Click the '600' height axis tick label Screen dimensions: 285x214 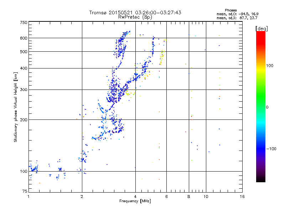[24, 38]
